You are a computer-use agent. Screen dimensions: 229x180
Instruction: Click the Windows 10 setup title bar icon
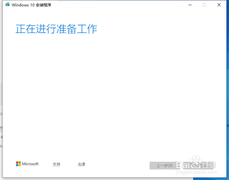[7, 4]
